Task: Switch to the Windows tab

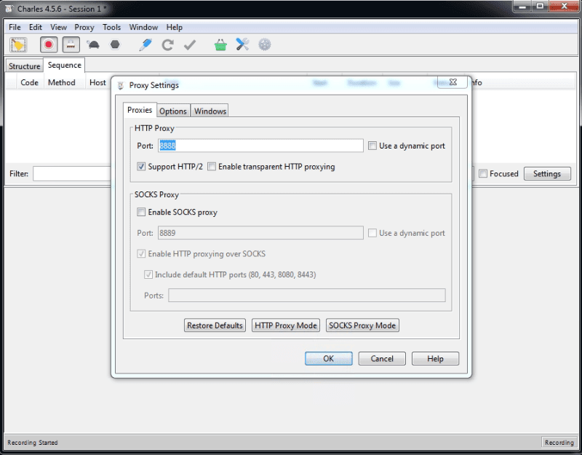Action: (210, 111)
